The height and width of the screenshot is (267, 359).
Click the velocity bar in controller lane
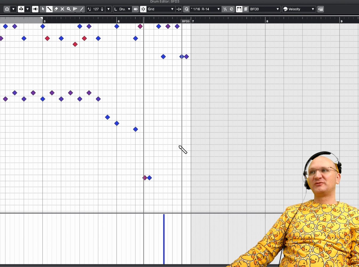click(164, 239)
